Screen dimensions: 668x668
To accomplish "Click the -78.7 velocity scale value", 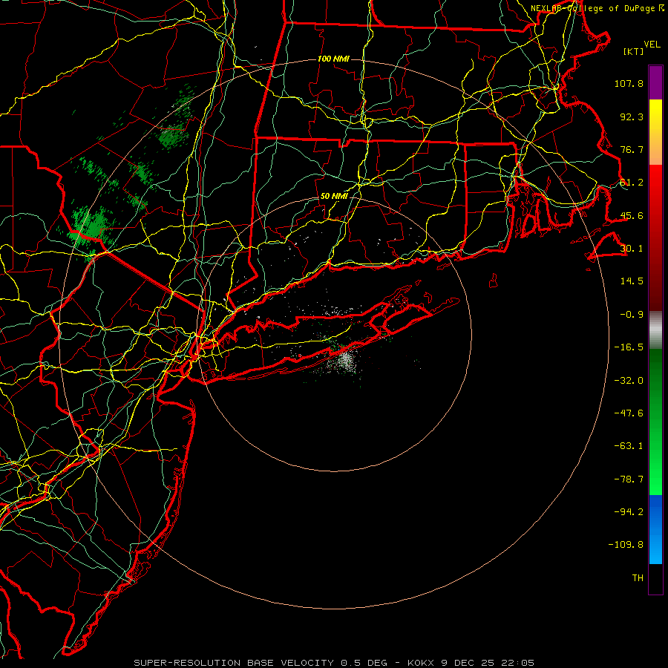I will tap(629, 479).
